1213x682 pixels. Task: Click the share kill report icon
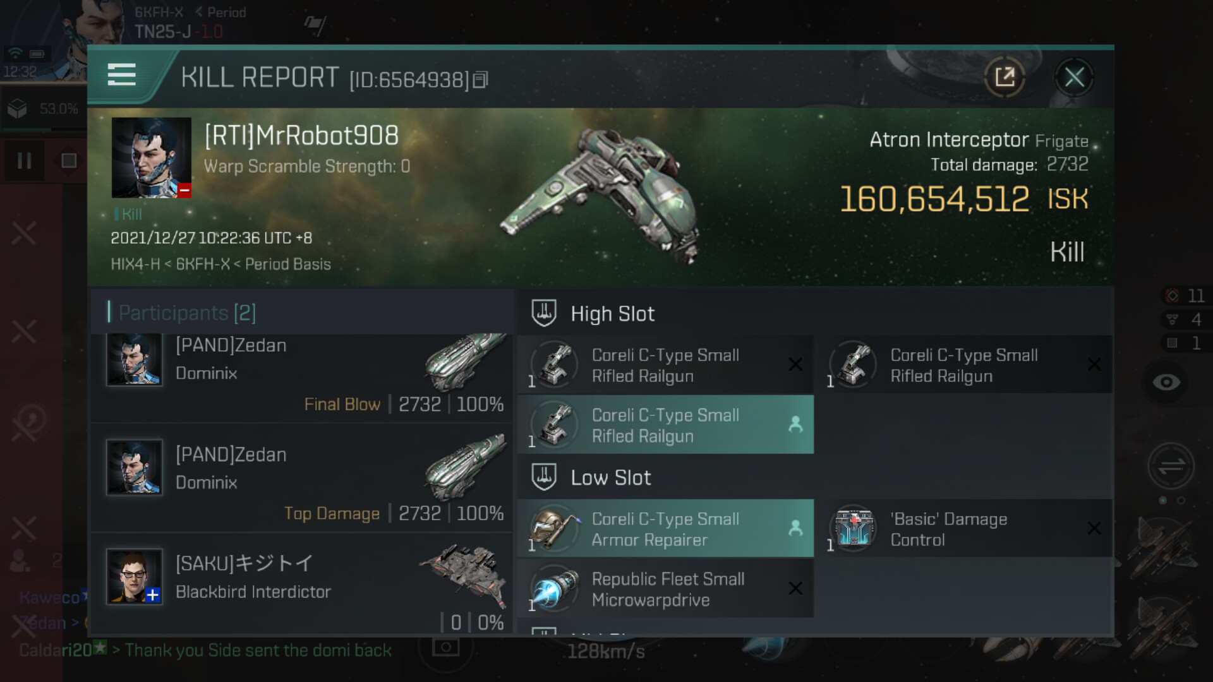pyautogui.click(x=1004, y=77)
